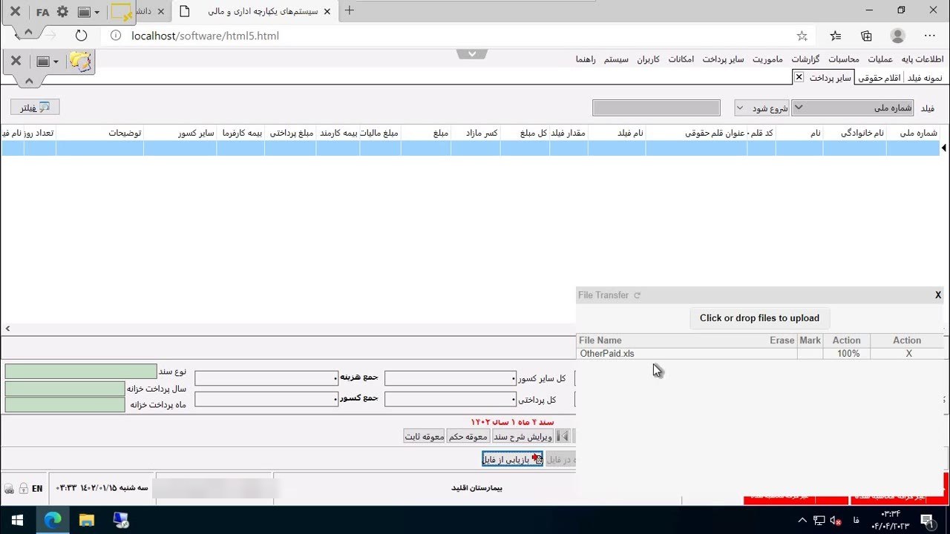Open the Windows Start menu
This screenshot has width=950, height=534.
[x=17, y=520]
